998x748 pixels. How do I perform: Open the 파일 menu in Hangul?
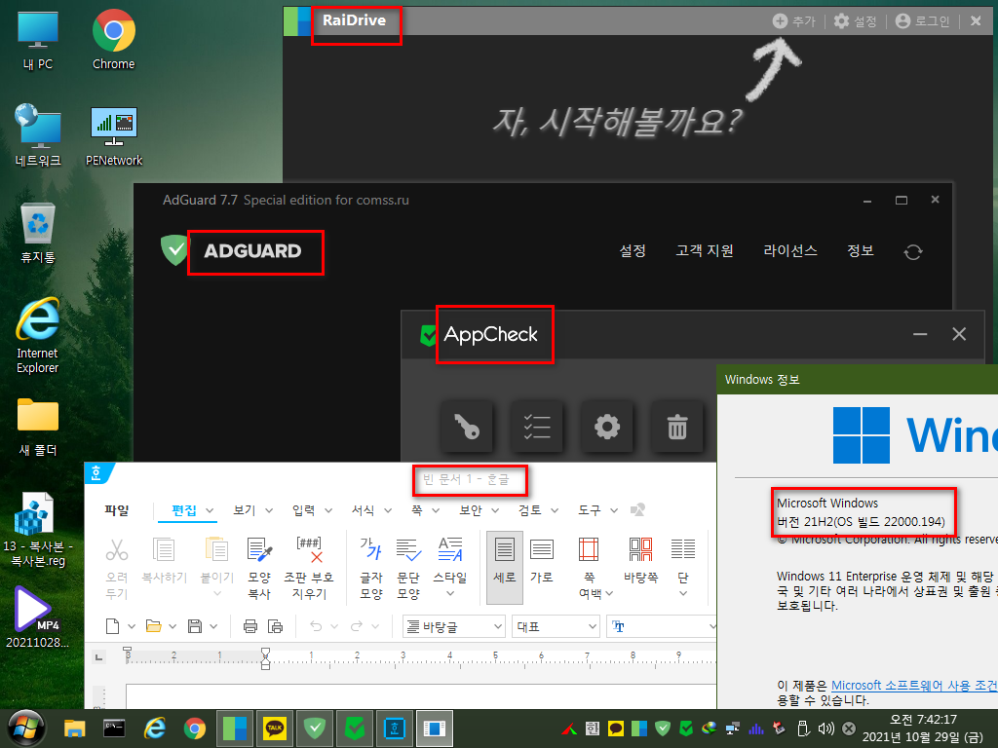[x=117, y=510]
